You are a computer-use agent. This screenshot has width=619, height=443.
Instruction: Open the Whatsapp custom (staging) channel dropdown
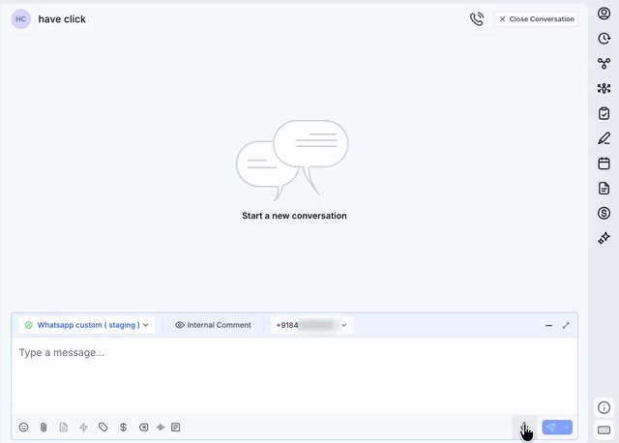[86, 325]
